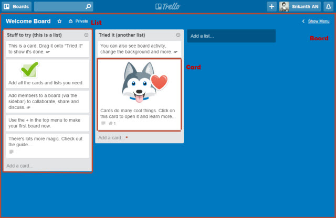Click the lock icon beside Private

pos(70,21)
